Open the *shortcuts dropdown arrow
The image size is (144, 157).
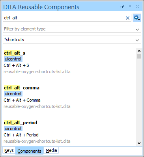click(x=137, y=40)
